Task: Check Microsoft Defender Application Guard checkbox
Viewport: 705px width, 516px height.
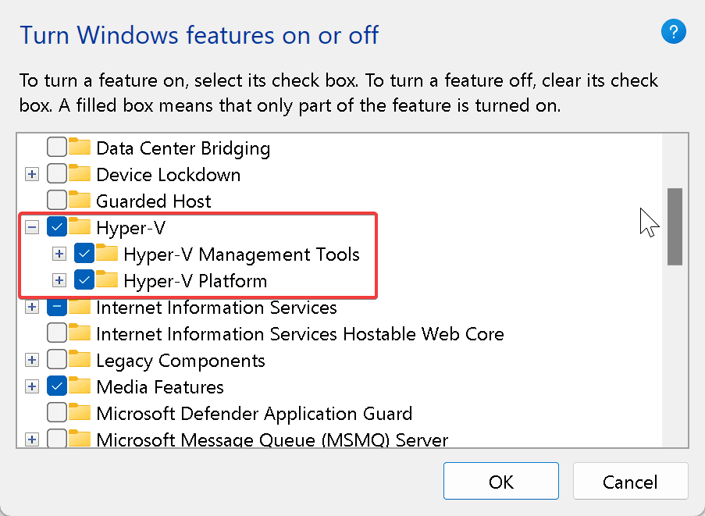Action: coord(57,412)
